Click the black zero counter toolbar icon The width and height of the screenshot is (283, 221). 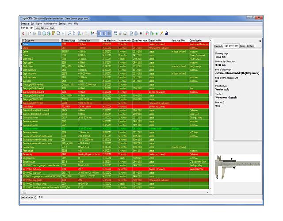(x=141, y=34)
